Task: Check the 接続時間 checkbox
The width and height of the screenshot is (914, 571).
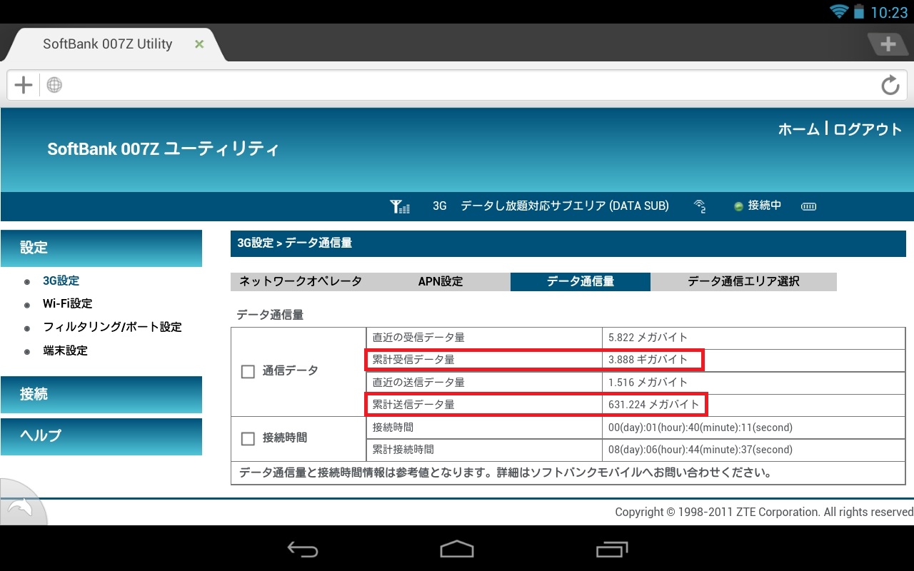Action: click(x=248, y=438)
